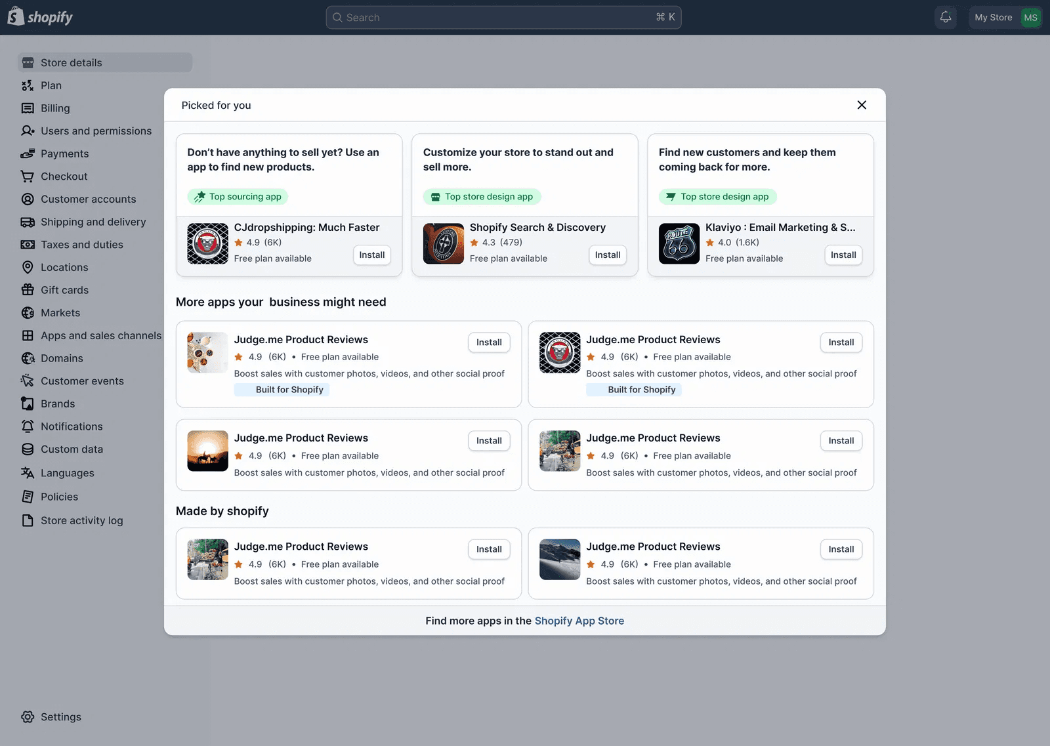Open Store activity log

coord(81,520)
